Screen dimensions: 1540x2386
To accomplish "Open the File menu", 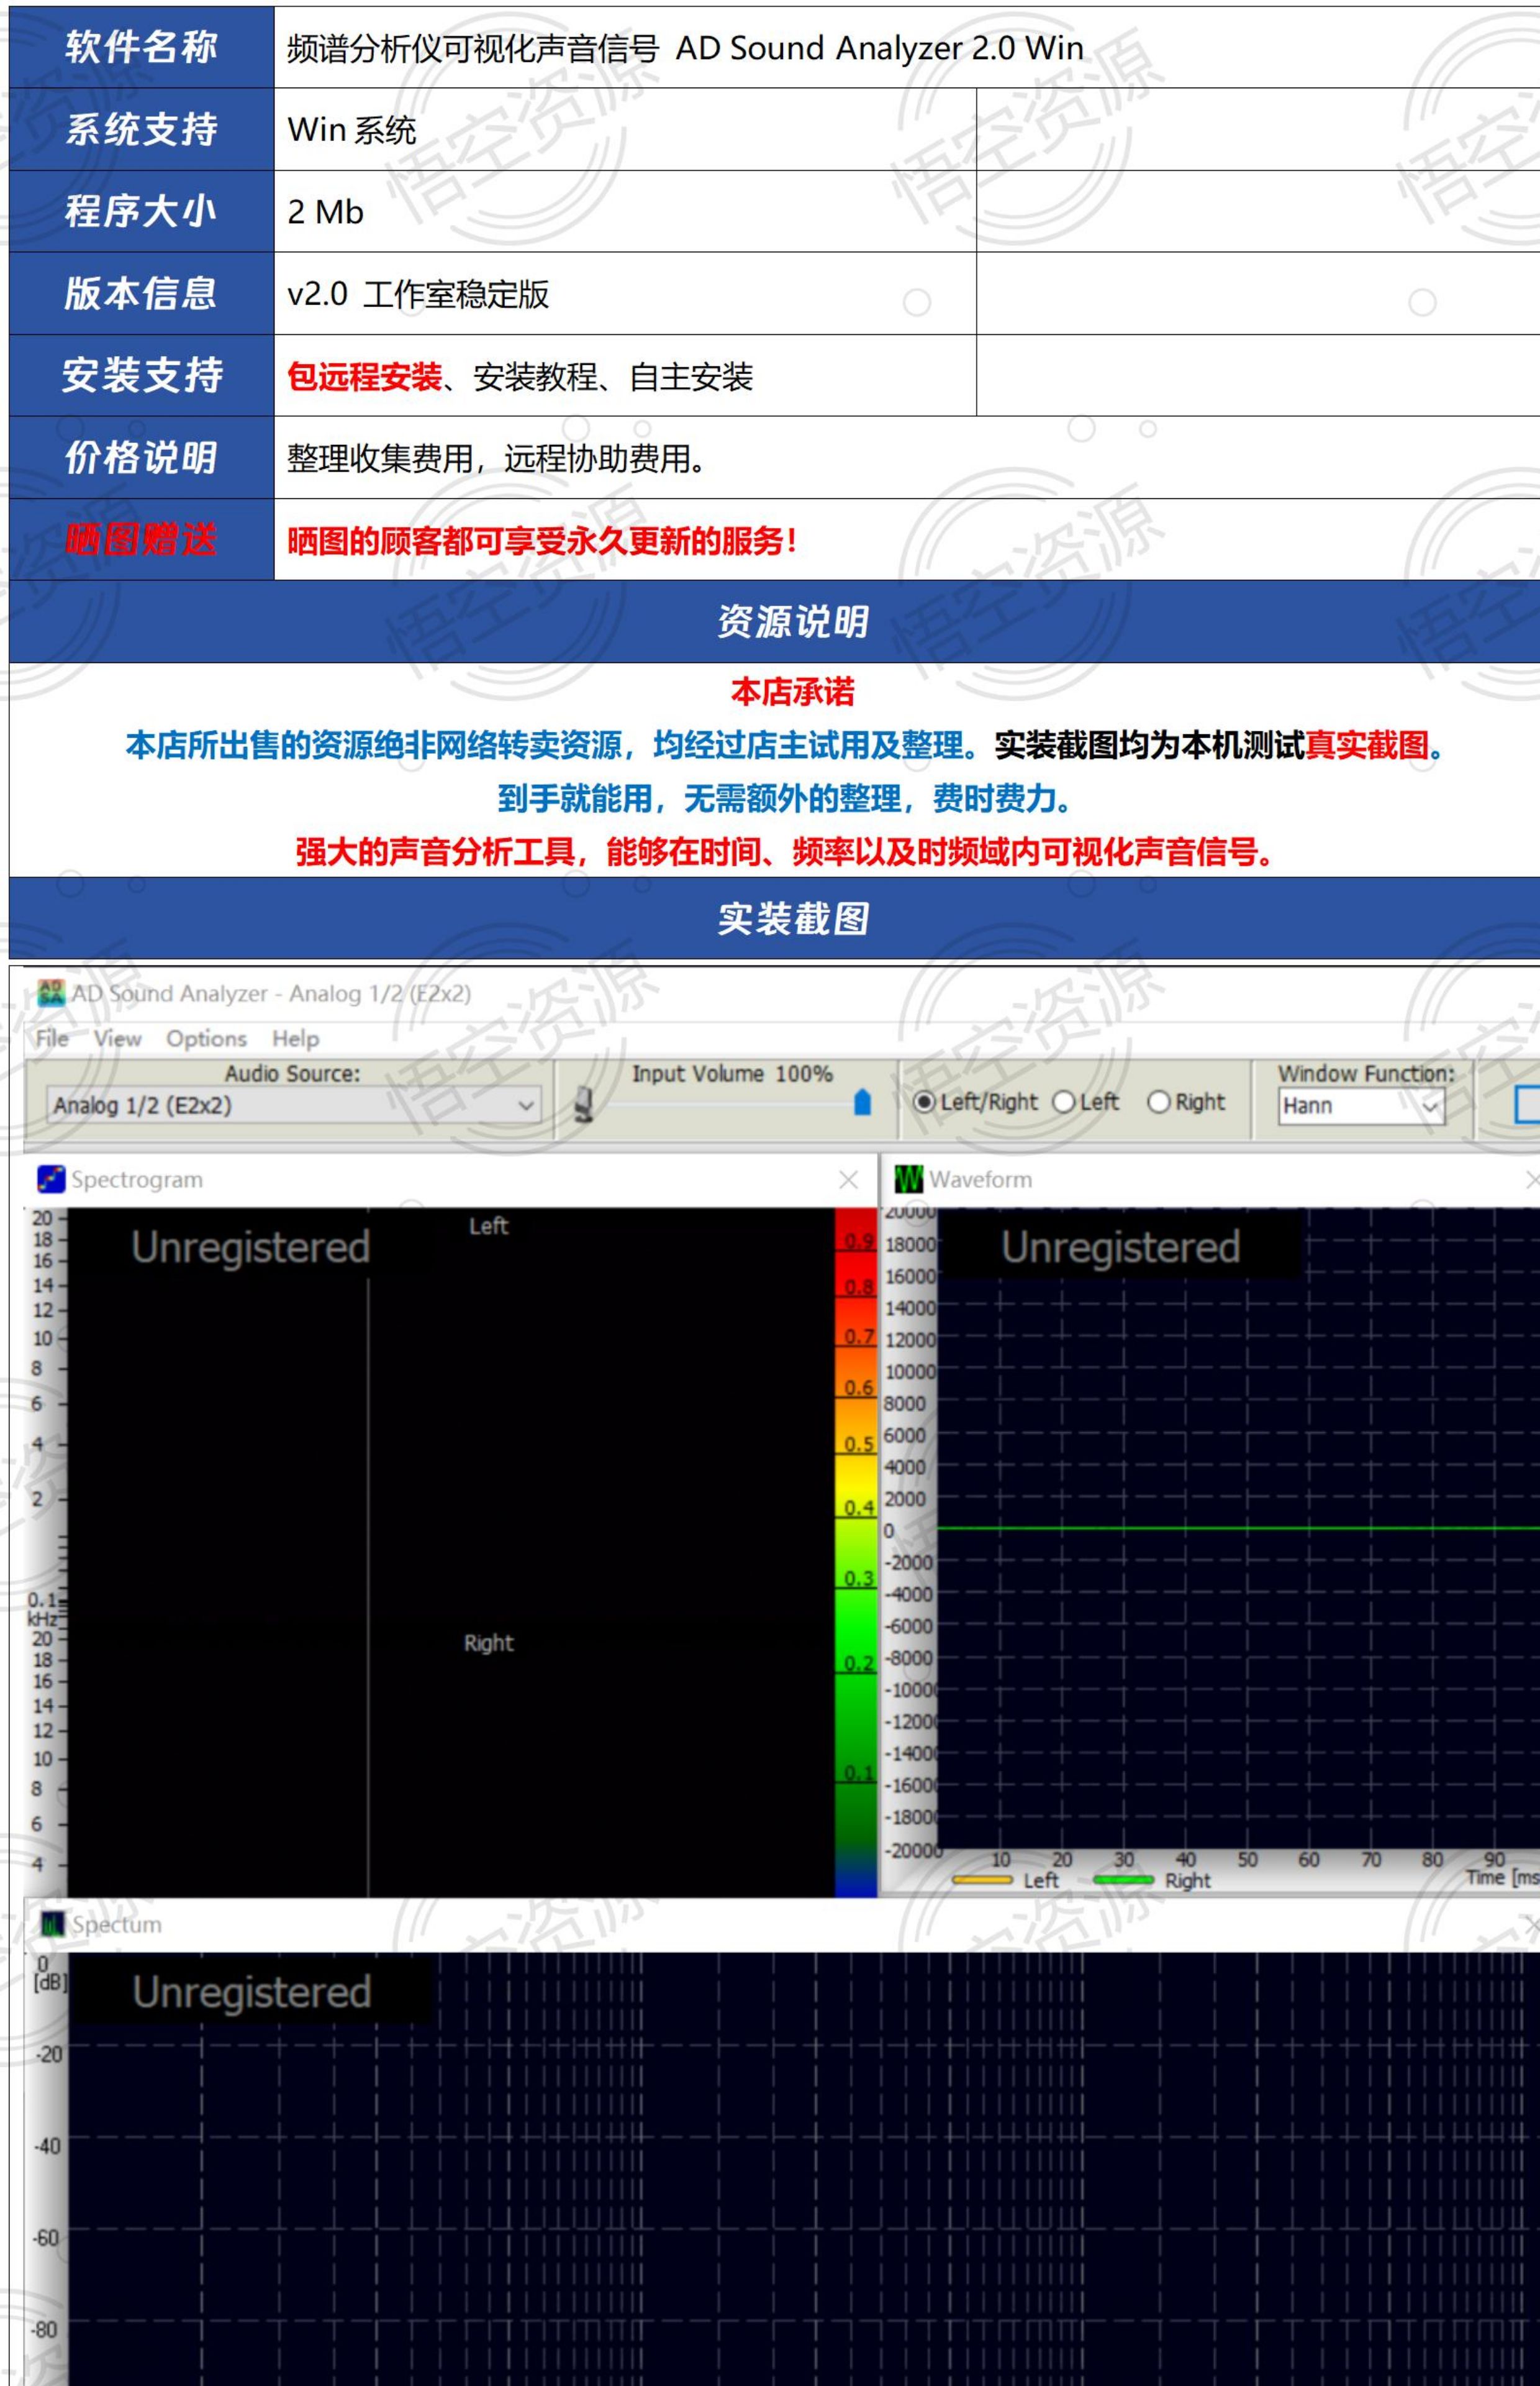I will point(52,1038).
